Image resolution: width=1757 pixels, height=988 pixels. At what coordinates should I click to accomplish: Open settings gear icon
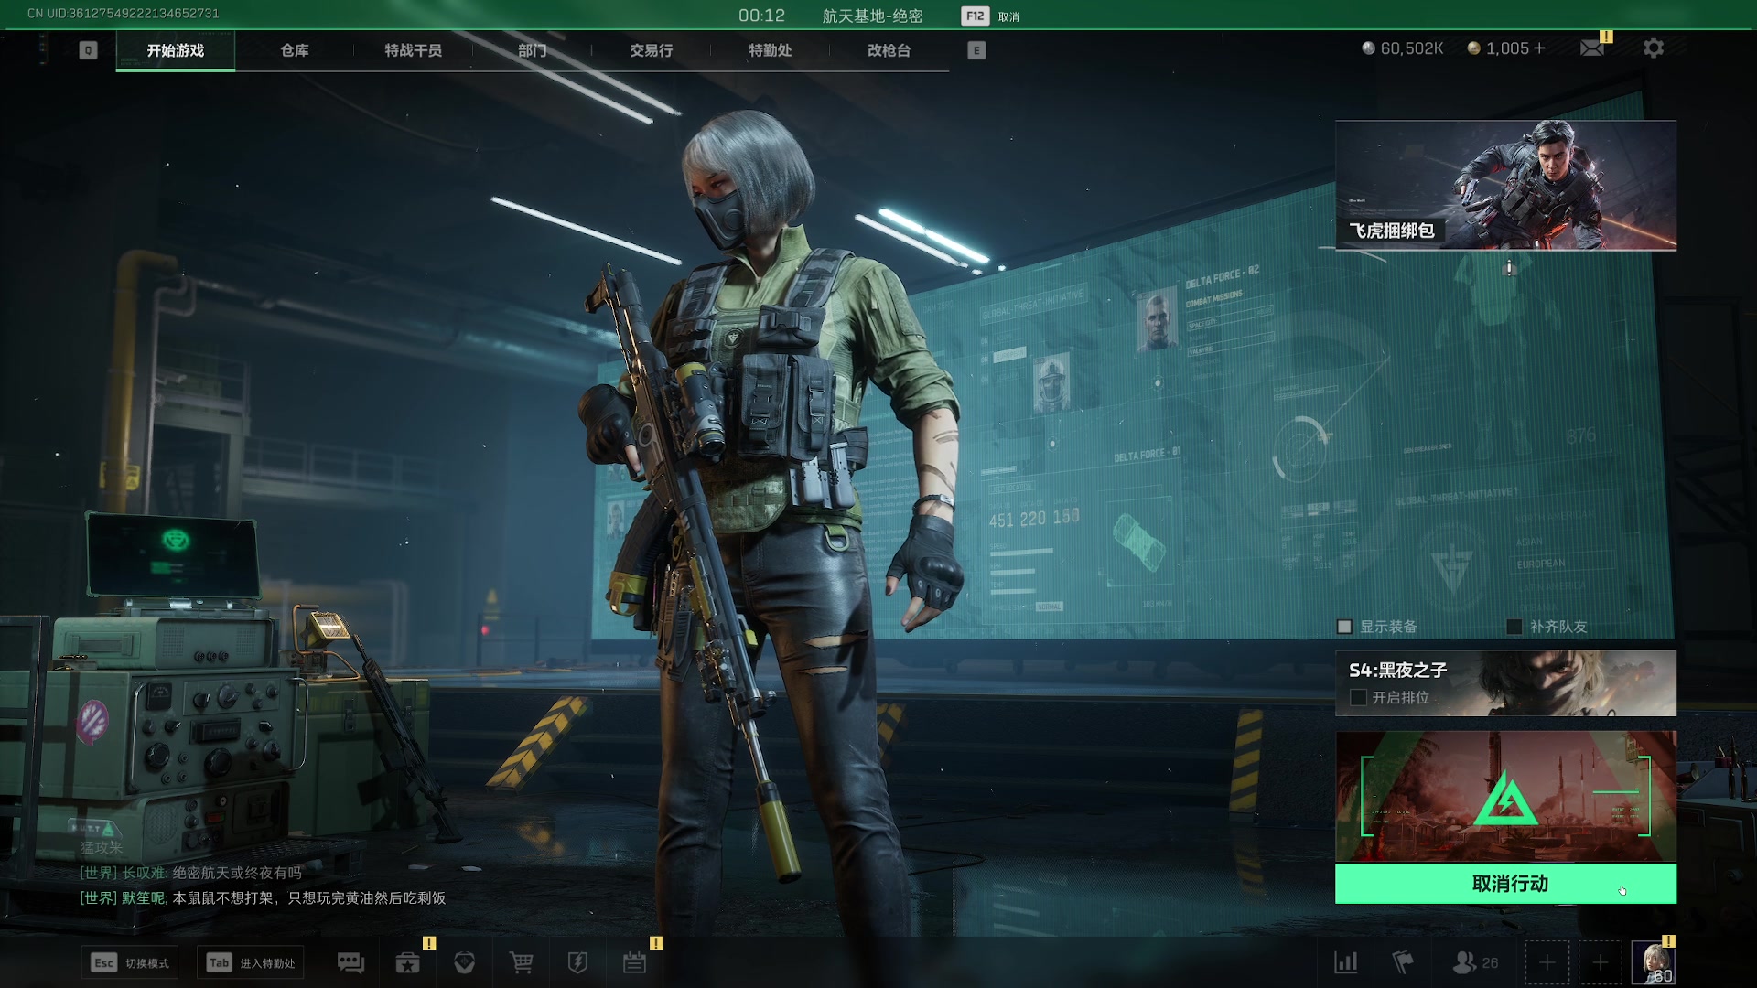1653,48
